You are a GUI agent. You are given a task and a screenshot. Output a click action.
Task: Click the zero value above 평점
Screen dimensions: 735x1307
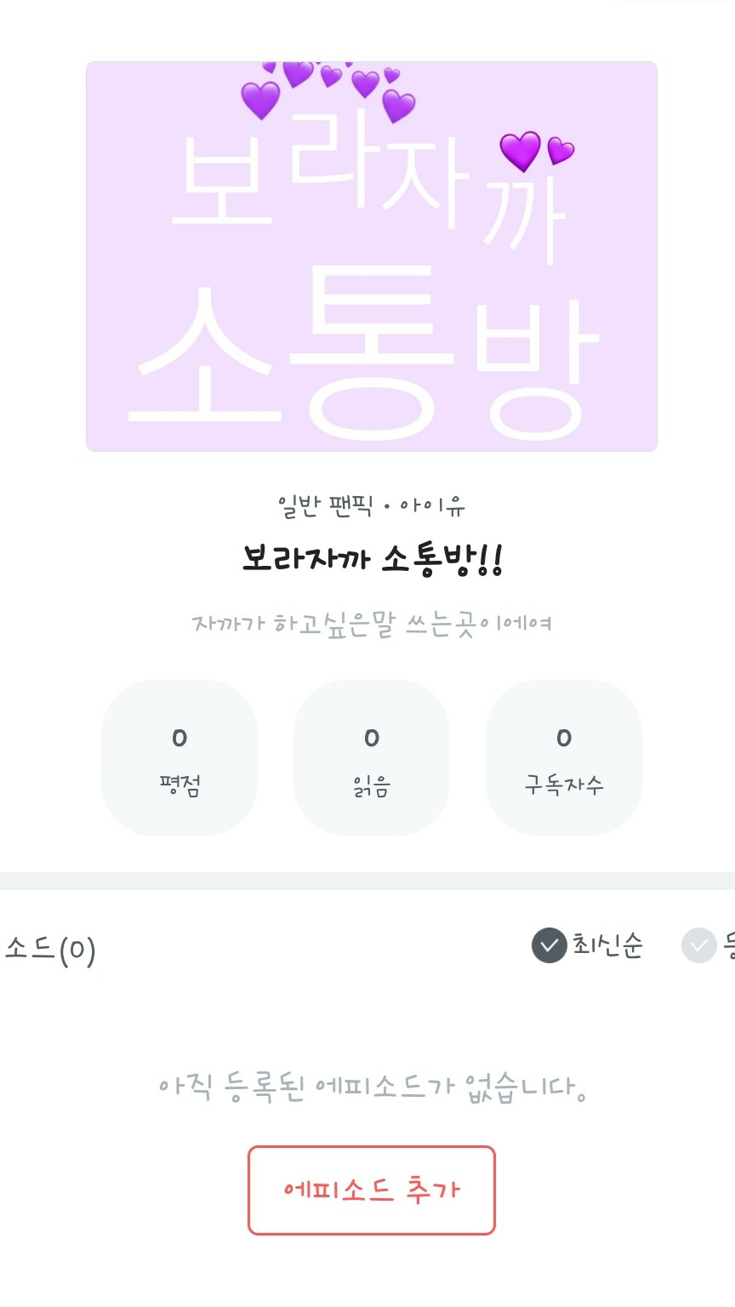click(179, 738)
